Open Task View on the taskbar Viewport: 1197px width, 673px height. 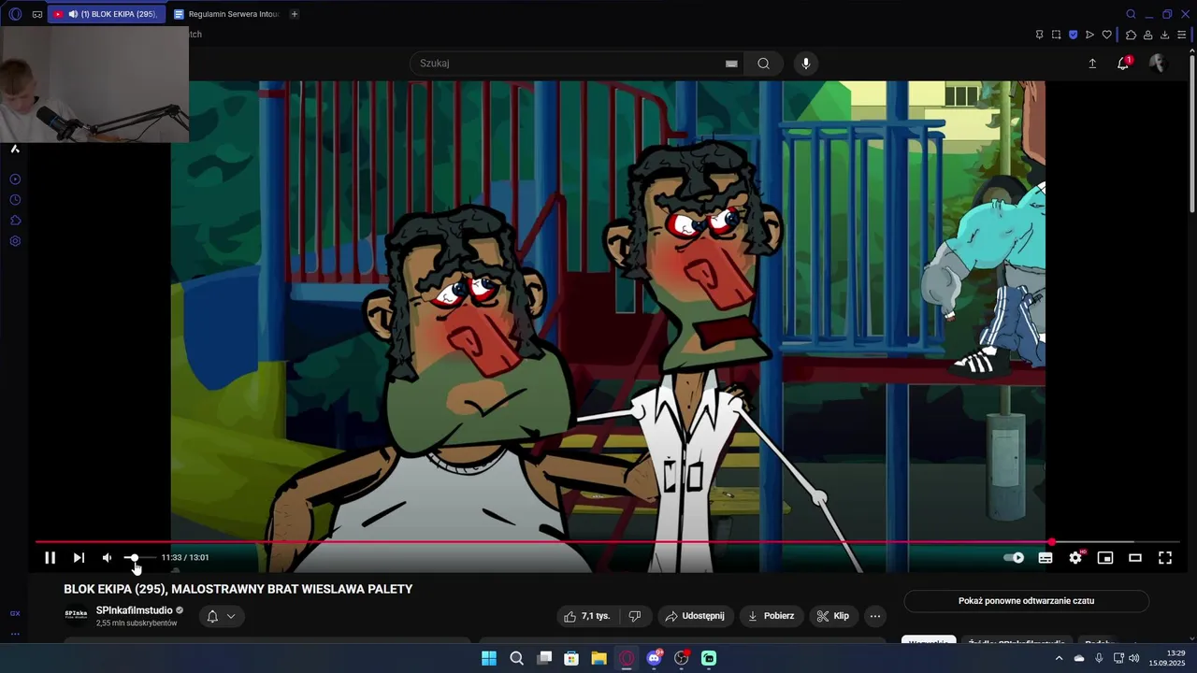click(x=544, y=658)
